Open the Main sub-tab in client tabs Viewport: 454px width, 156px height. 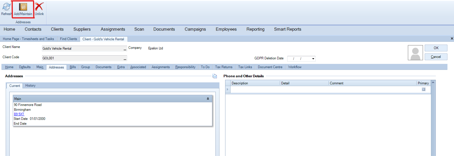[x=40, y=67]
